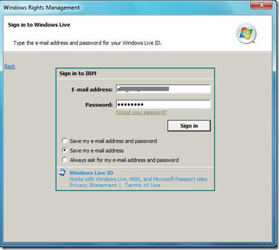The height and width of the screenshot is (250, 279).
Task: Click the Windows Live ID heading link
Action: tap(91, 173)
